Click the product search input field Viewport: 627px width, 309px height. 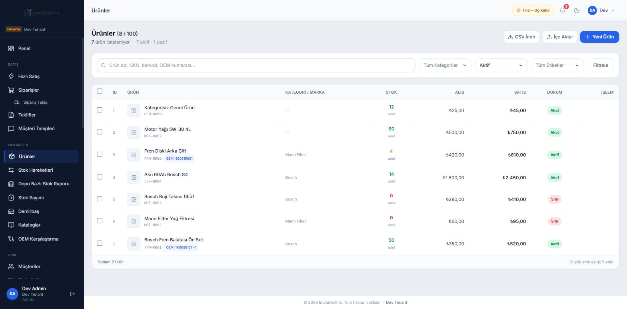[256, 65]
